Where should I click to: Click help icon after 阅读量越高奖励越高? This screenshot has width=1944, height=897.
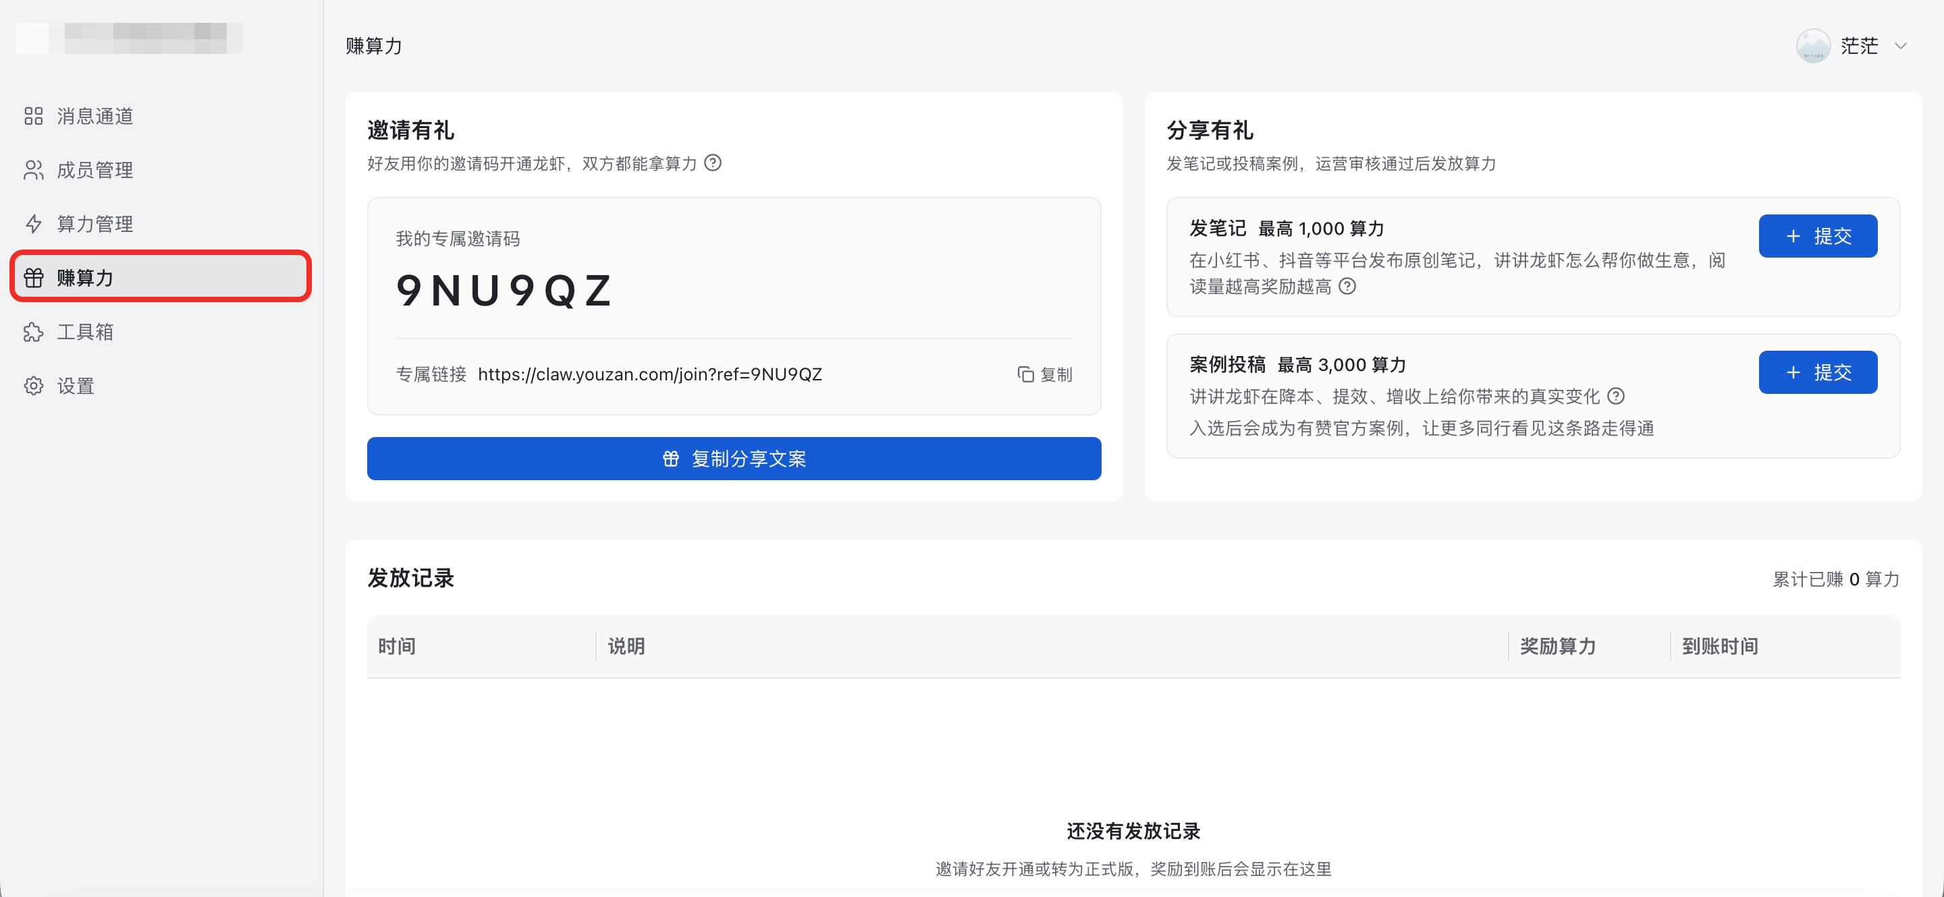click(x=1347, y=287)
